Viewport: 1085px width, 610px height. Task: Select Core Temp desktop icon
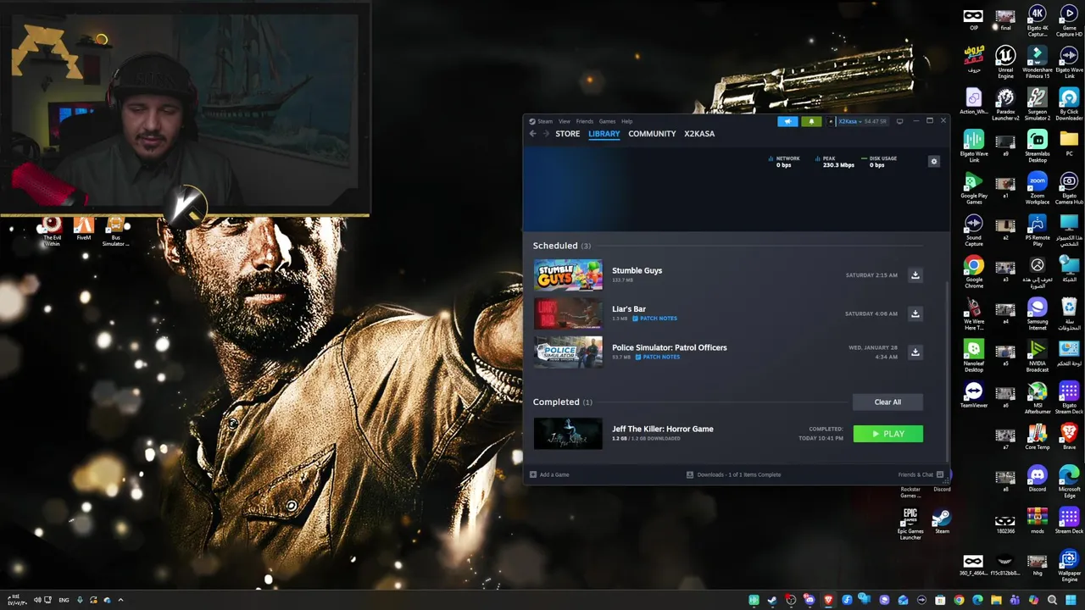(1038, 436)
